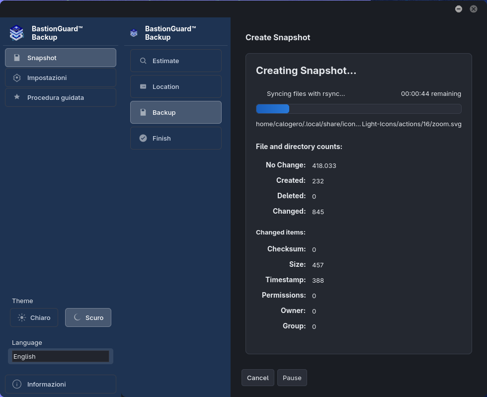This screenshot has height=397, width=487.
Task: Switch the theme to Scuro
Action: 88,318
